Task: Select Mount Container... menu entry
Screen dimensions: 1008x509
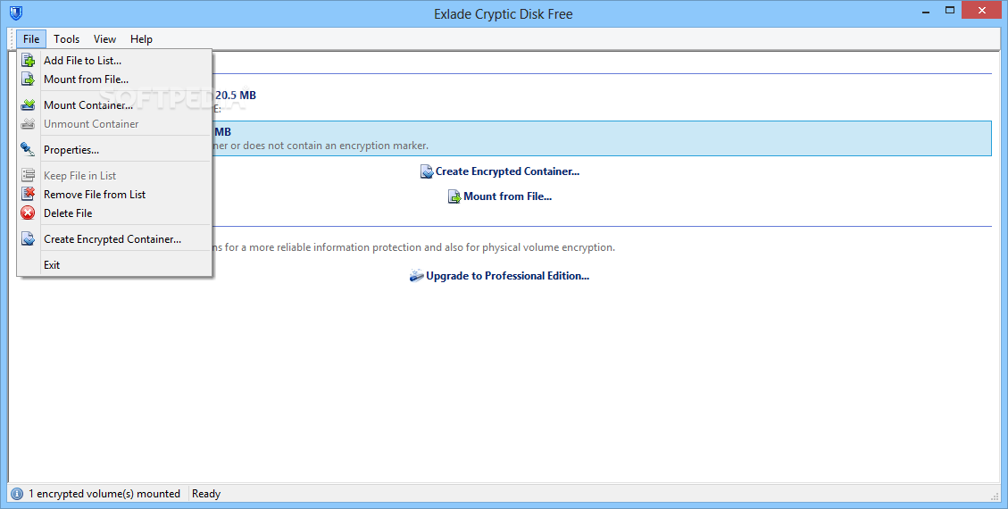Action: click(115, 104)
